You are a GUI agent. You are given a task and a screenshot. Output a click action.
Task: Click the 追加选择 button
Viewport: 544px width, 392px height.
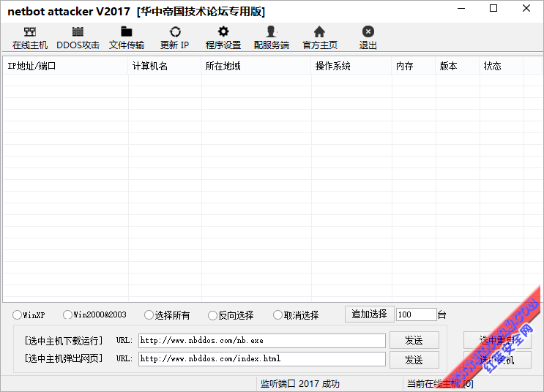point(370,314)
